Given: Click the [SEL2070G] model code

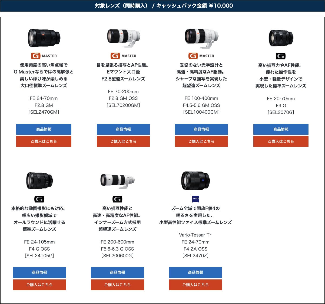Looking at the screenshot, I should 281,112.
